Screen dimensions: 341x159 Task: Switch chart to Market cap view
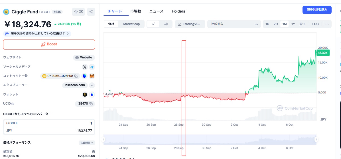coord(131,24)
